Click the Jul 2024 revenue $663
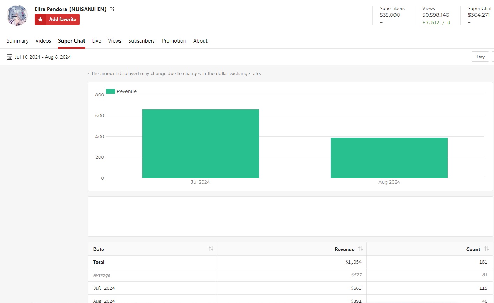This screenshot has height=303, width=494. tap(356, 288)
